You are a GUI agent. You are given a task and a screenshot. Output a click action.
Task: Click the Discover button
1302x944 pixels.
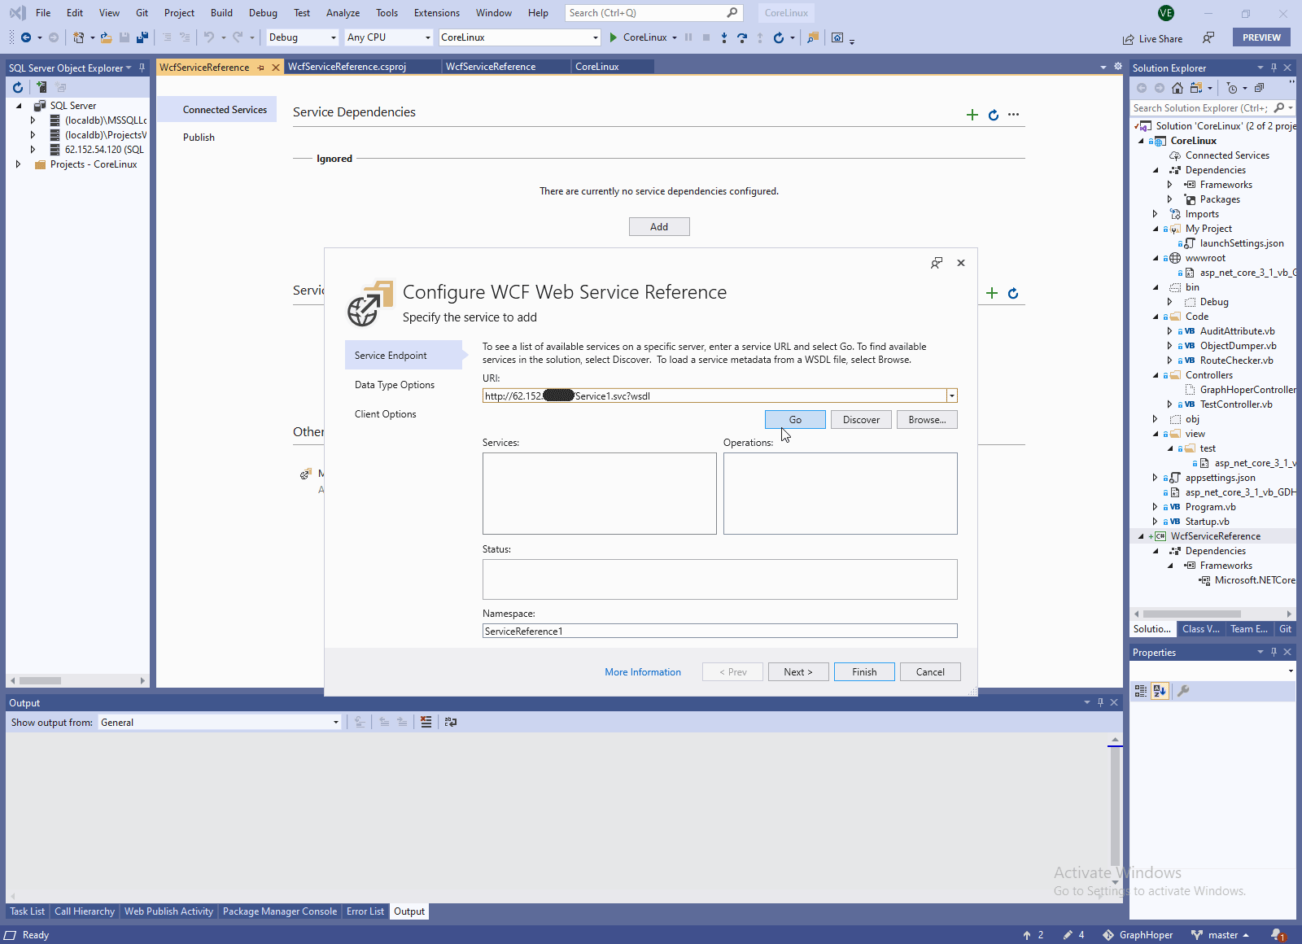point(861,420)
